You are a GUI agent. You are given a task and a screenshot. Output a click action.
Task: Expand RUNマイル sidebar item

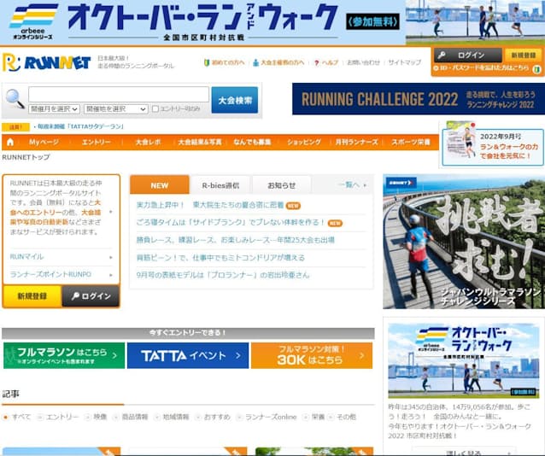[62, 257]
